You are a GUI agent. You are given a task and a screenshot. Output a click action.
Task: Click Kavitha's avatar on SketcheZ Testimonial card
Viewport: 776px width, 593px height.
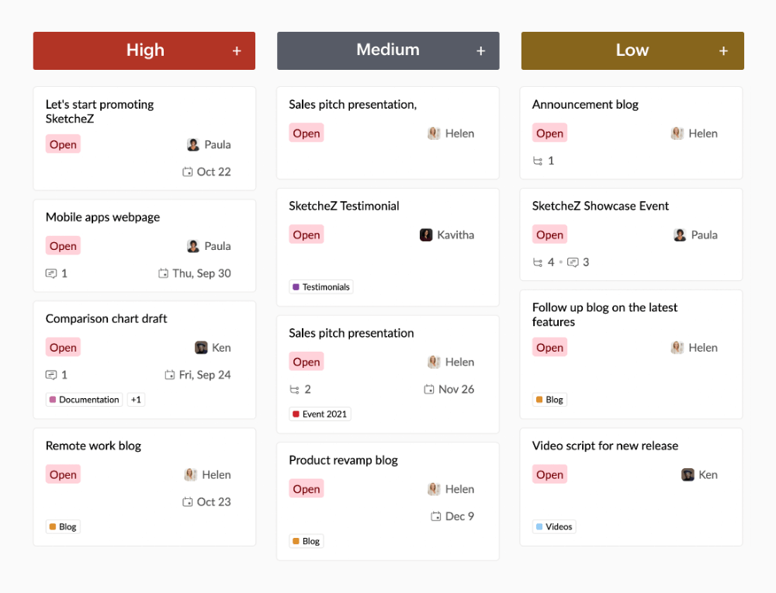pos(426,234)
